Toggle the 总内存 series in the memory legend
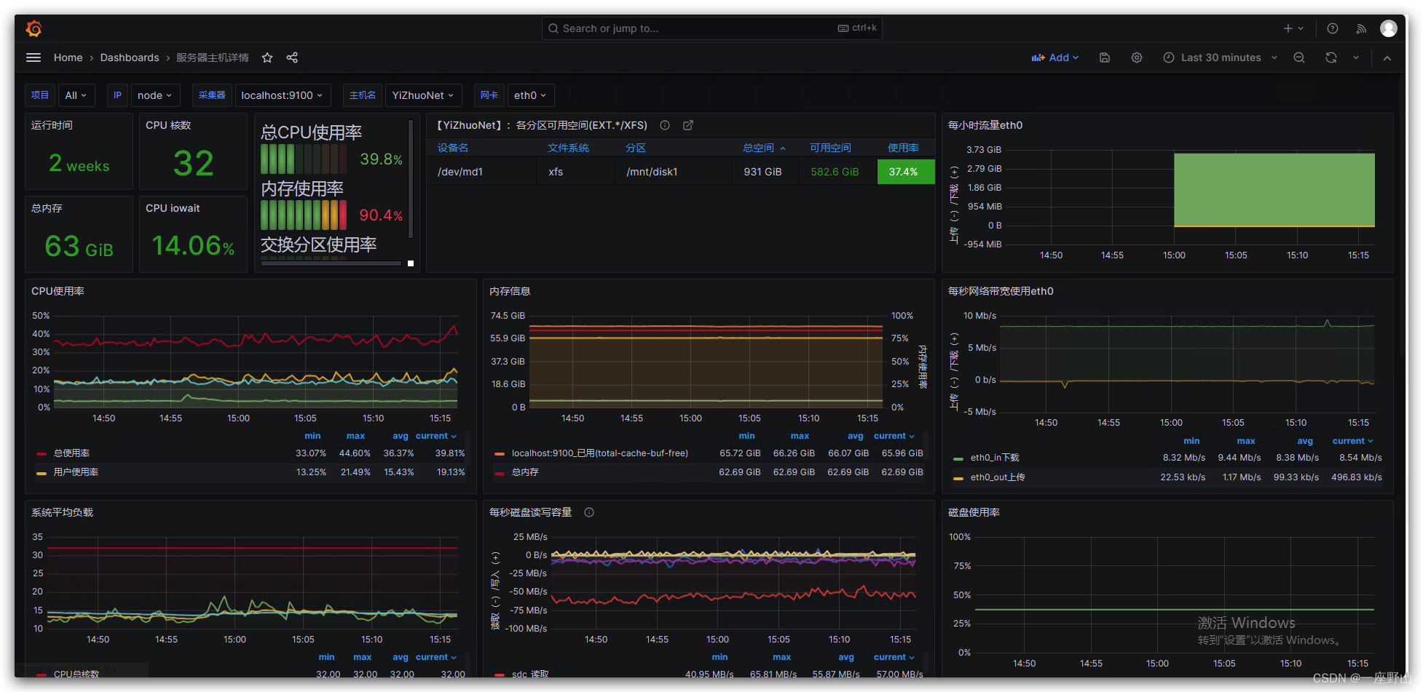This screenshot has width=1423, height=692. point(525,472)
